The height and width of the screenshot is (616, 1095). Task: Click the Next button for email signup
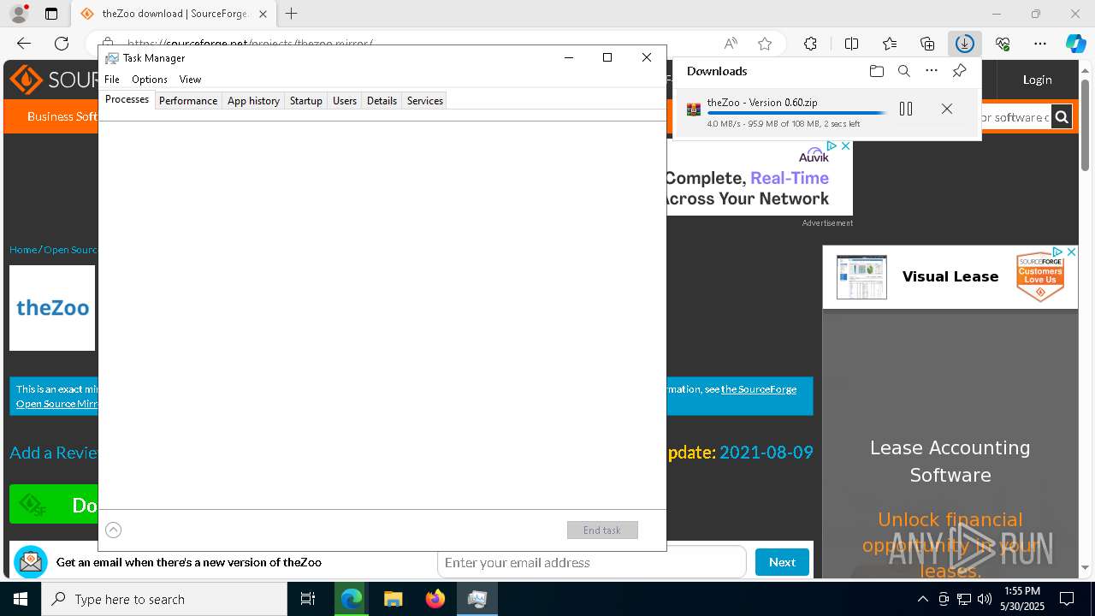[782, 562]
